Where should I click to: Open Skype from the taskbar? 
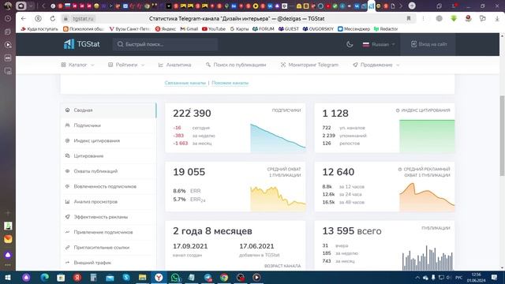pyautogui.click(x=126, y=278)
